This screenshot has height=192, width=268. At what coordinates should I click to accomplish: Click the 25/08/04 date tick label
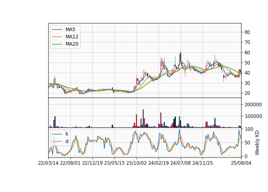241,163
